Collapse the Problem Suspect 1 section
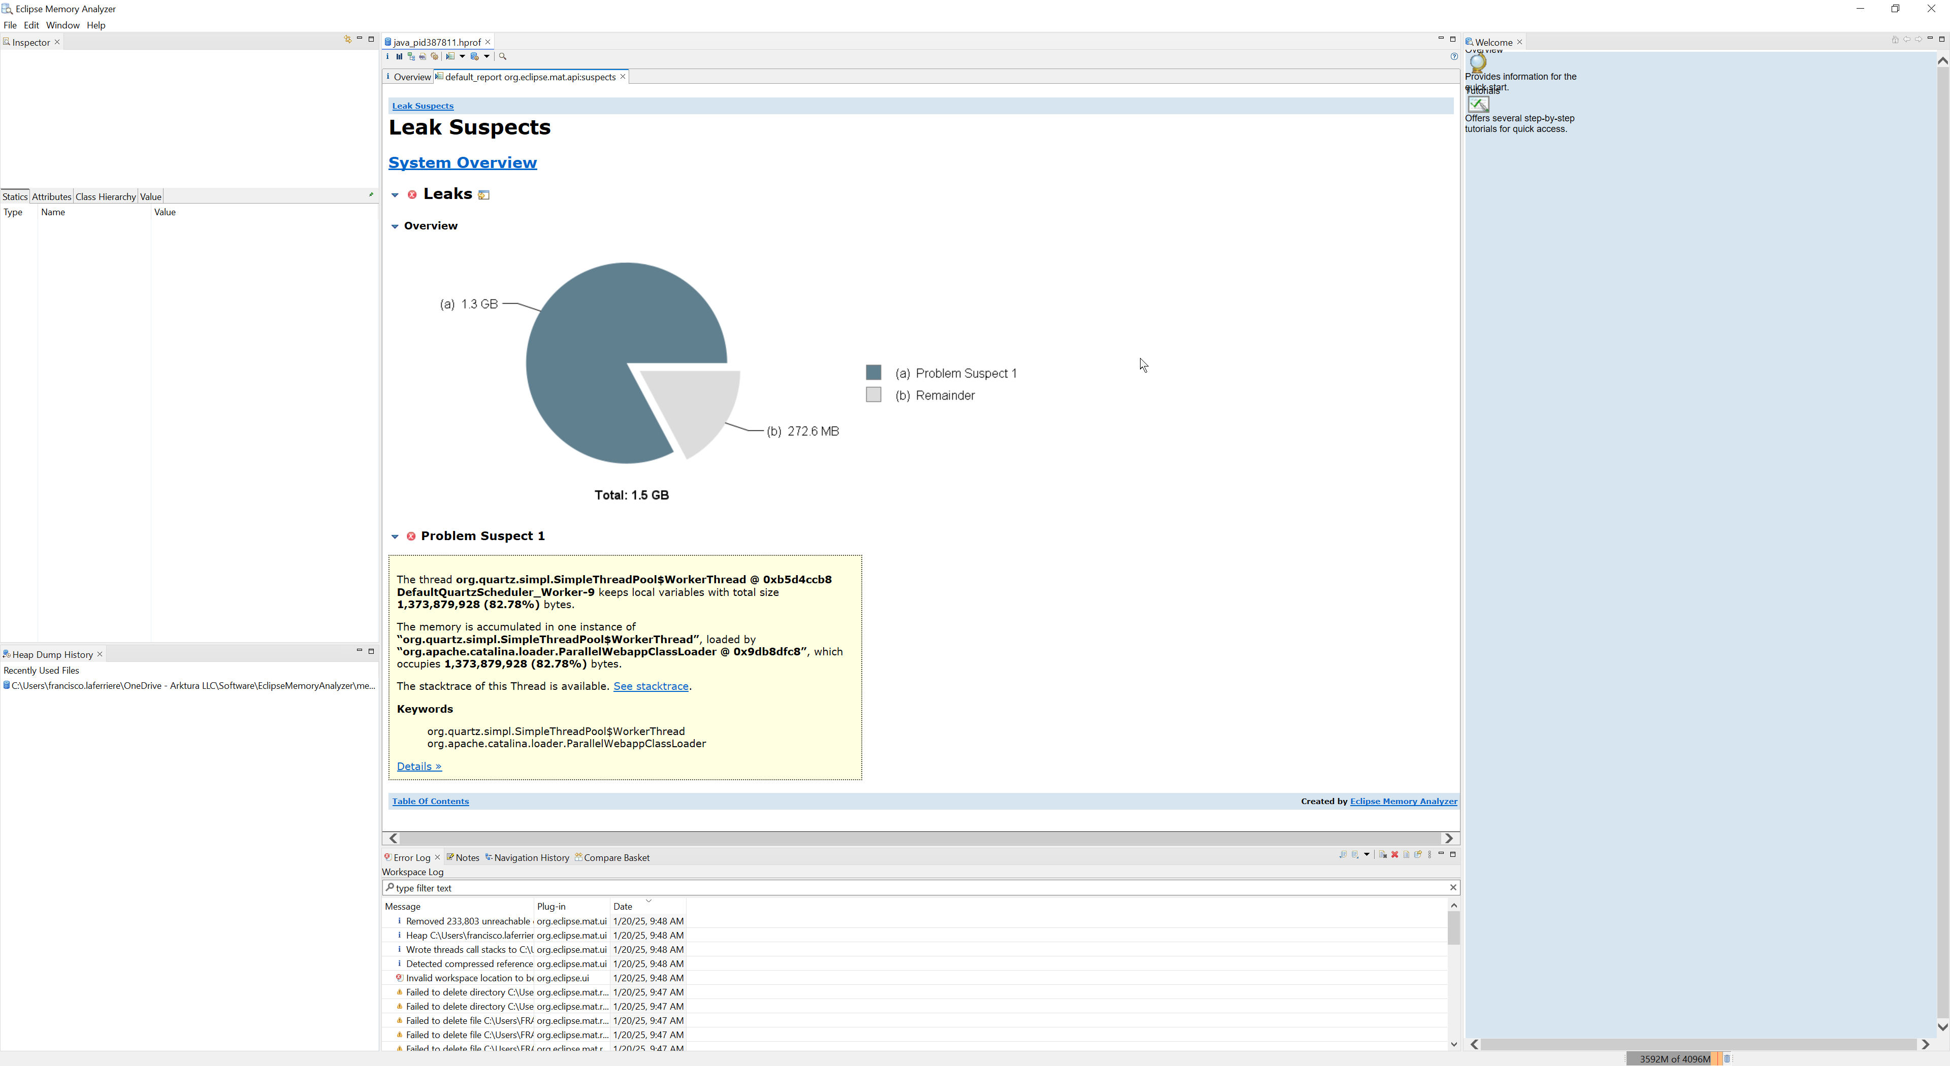The image size is (1950, 1066). [x=395, y=537]
